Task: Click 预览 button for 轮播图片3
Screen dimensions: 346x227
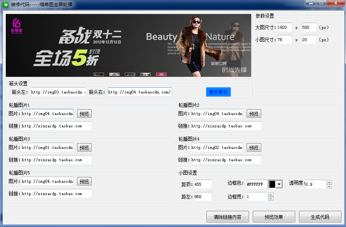Action: tap(84, 147)
